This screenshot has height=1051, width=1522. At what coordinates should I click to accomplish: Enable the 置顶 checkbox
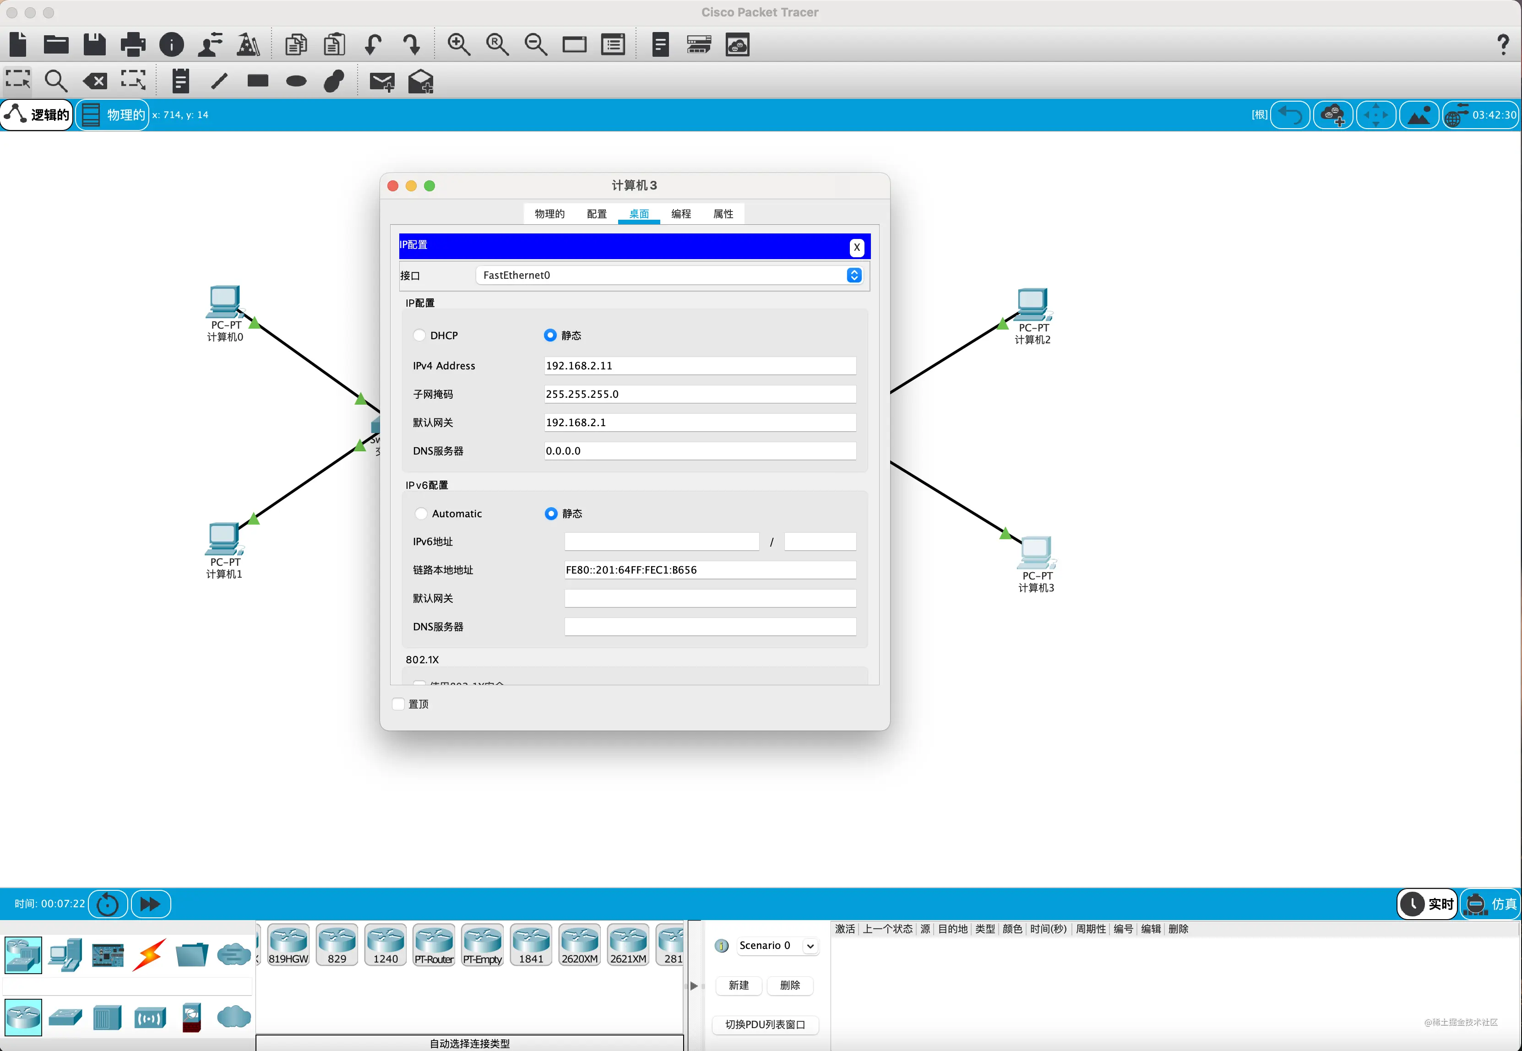398,704
